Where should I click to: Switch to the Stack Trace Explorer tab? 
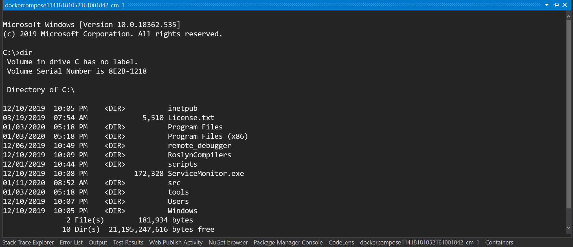tap(28, 242)
